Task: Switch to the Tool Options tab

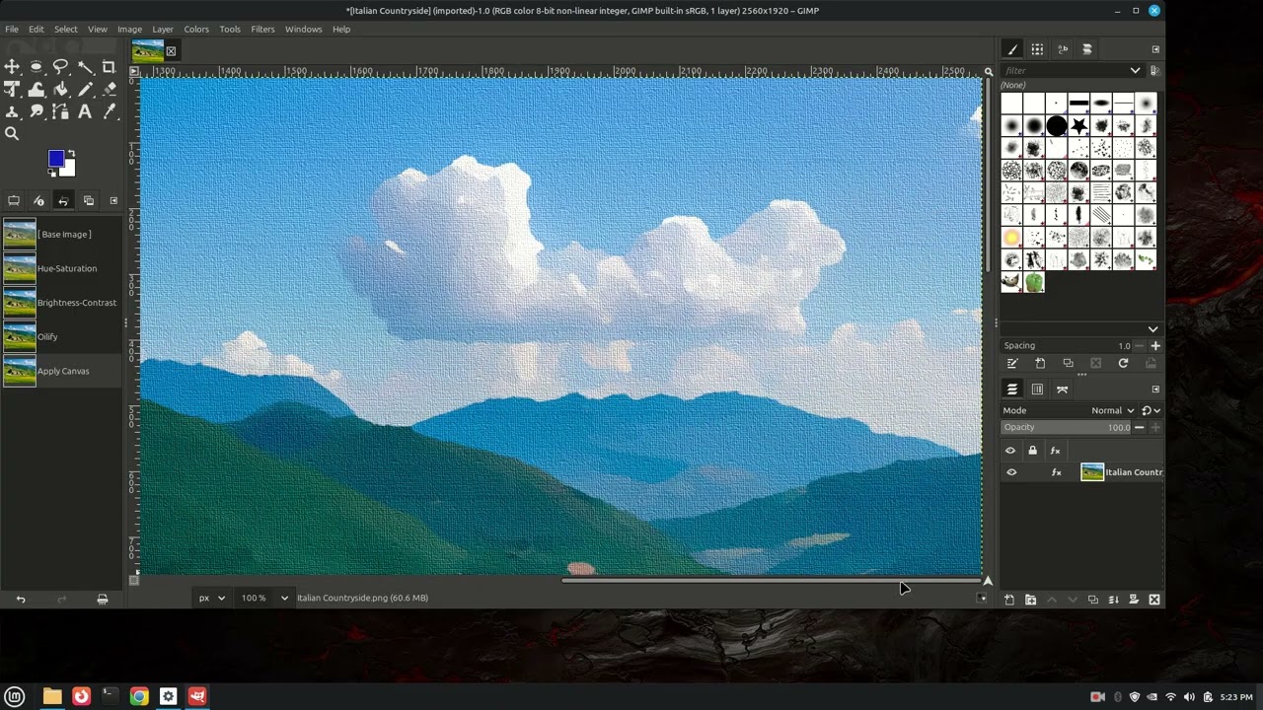Action: [x=14, y=200]
